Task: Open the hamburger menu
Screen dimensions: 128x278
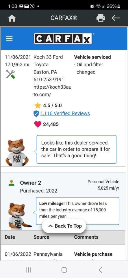Action: click(9, 39)
